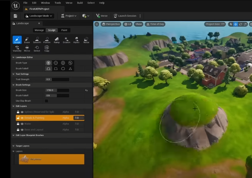The height and width of the screenshot is (178, 252).
Task: Open the Project dropdown
Action: pos(69,16)
